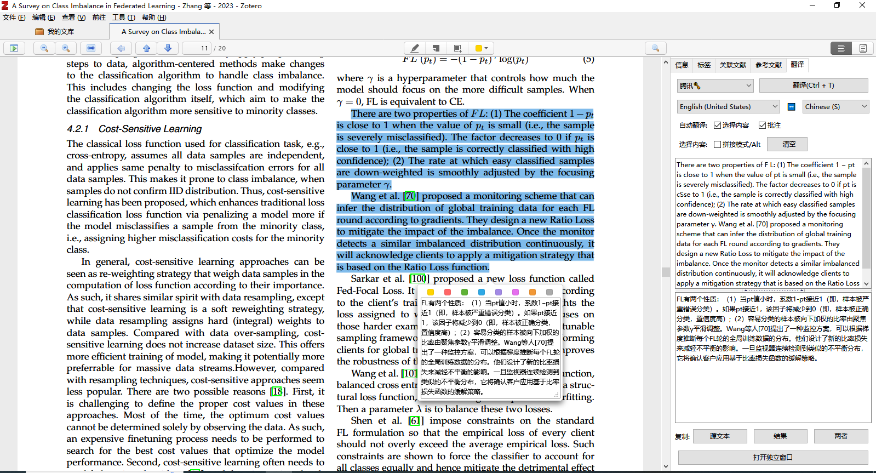Click the fit-to-width zoom icon

click(91, 48)
